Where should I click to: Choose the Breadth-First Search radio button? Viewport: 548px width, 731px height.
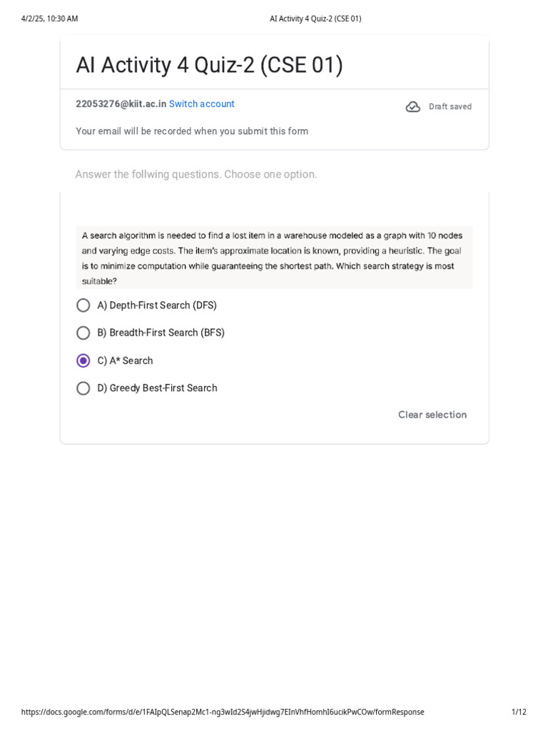[x=83, y=333]
